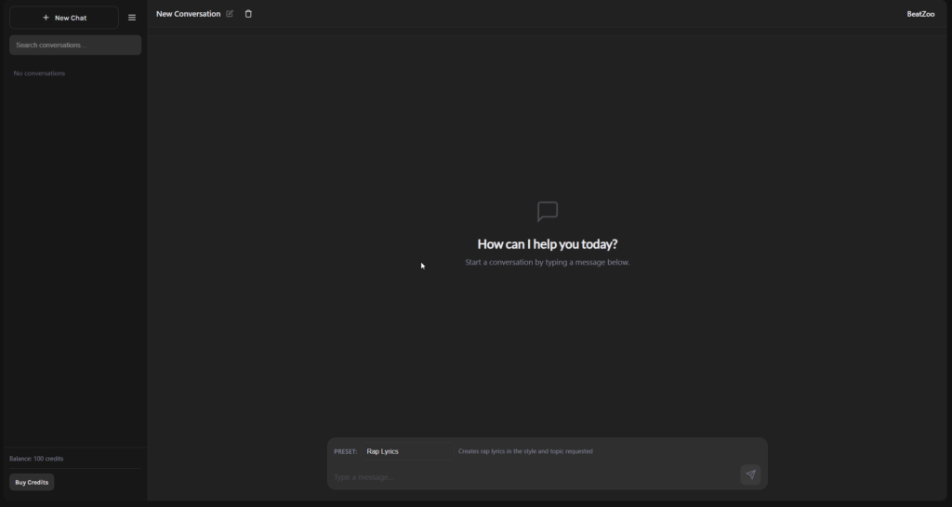This screenshot has width=952, height=507.
Task: Click the BeatZoo name in top right
Action: (x=920, y=14)
